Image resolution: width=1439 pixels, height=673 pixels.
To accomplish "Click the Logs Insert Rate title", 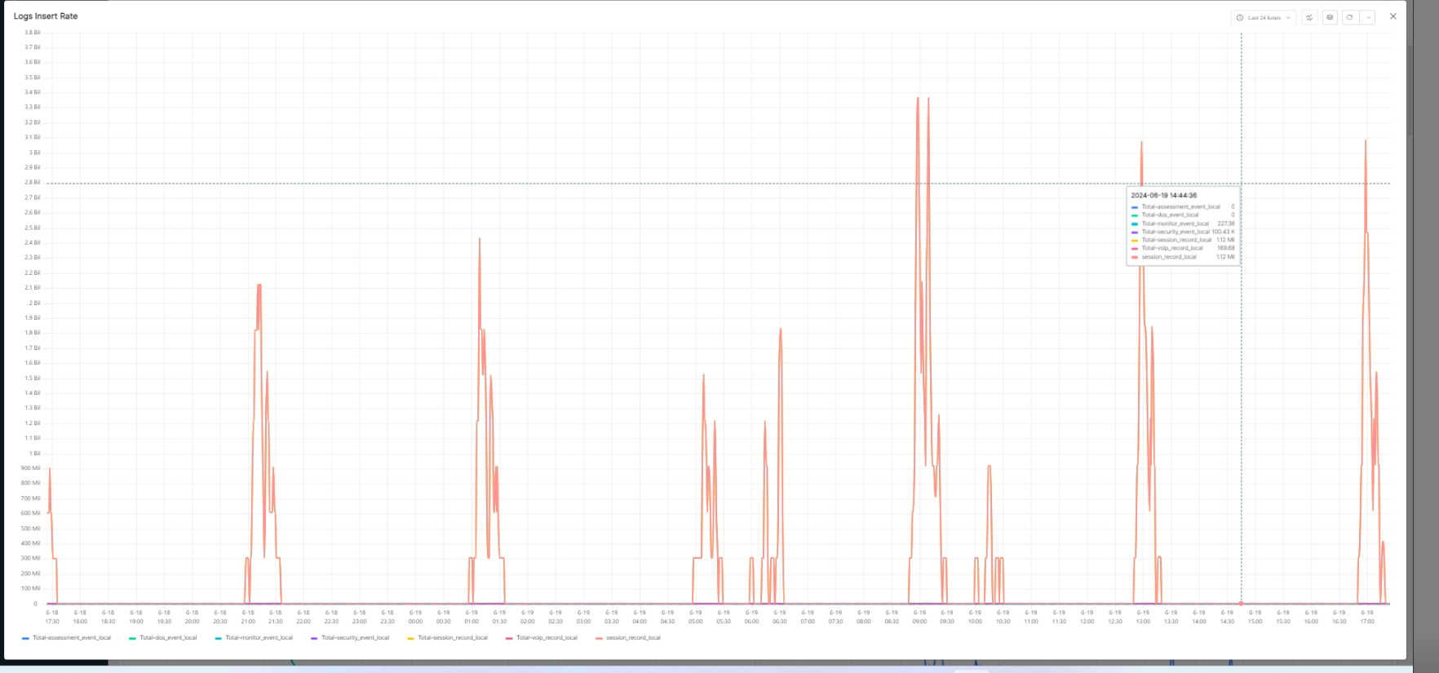I will tap(46, 16).
